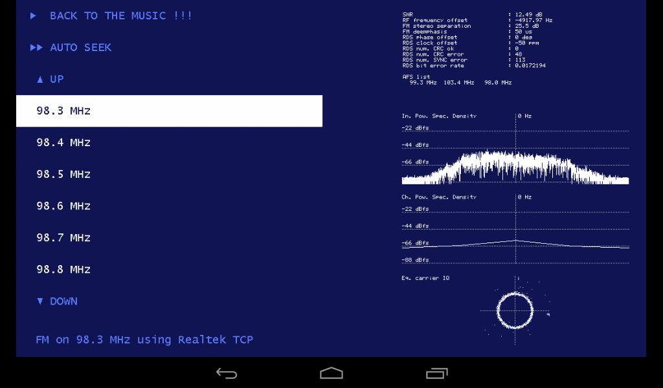Click the down triangle icon beside DOWN
The width and height of the screenshot is (663, 388).
pyautogui.click(x=39, y=301)
